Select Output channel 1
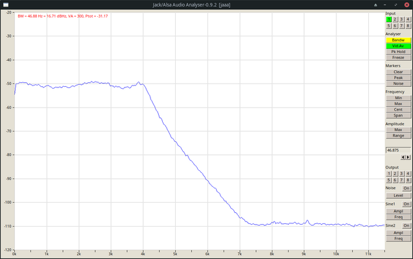 click(x=389, y=174)
